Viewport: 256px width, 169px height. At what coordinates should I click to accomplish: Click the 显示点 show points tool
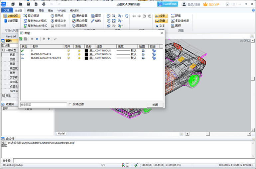(x=57, y=16)
